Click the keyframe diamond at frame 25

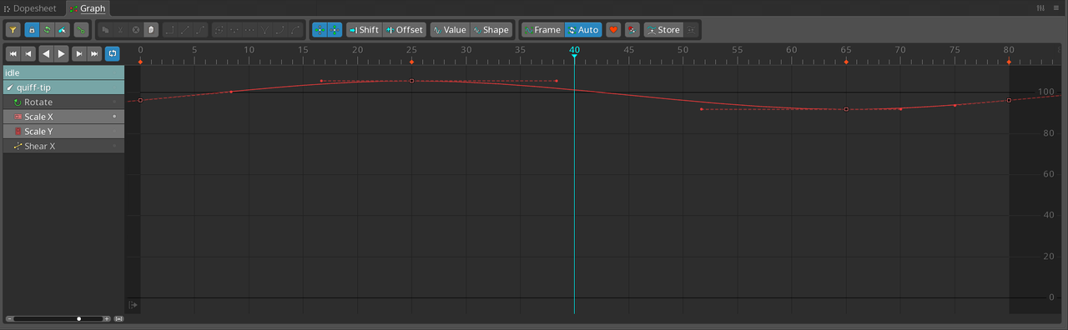(411, 62)
